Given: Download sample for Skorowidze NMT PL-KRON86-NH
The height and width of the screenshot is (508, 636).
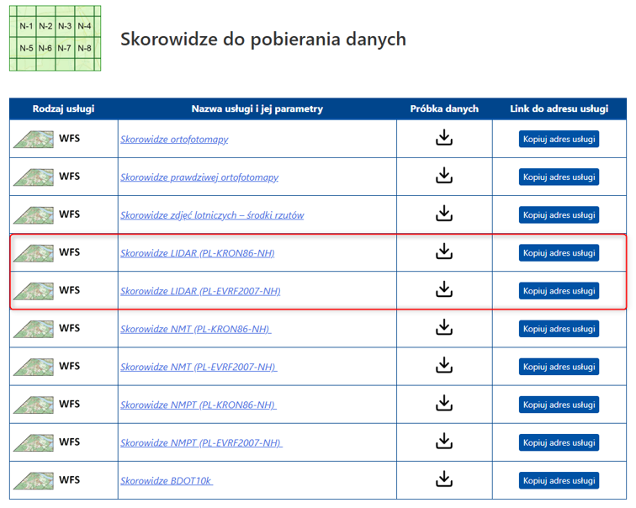Looking at the screenshot, I should pos(444,327).
